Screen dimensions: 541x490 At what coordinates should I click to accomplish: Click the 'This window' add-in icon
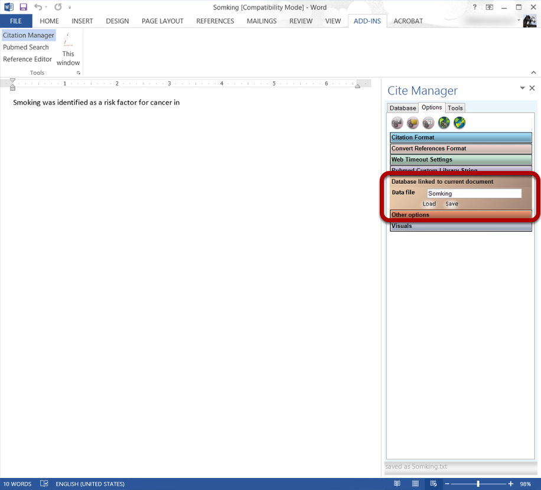(69, 49)
